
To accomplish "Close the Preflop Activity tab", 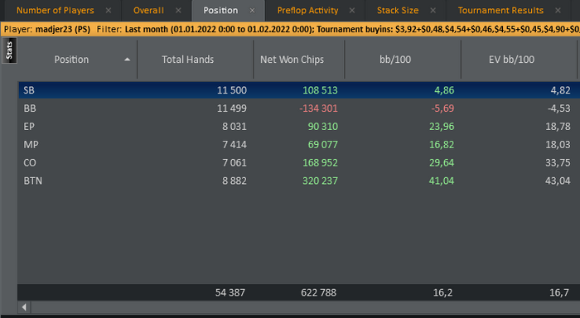I will (x=352, y=11).
